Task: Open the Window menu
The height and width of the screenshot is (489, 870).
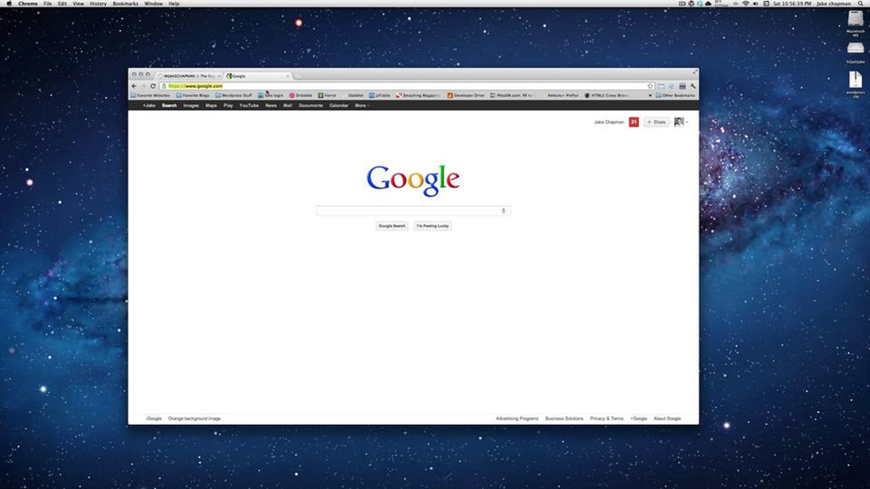Action: point(153,4)
